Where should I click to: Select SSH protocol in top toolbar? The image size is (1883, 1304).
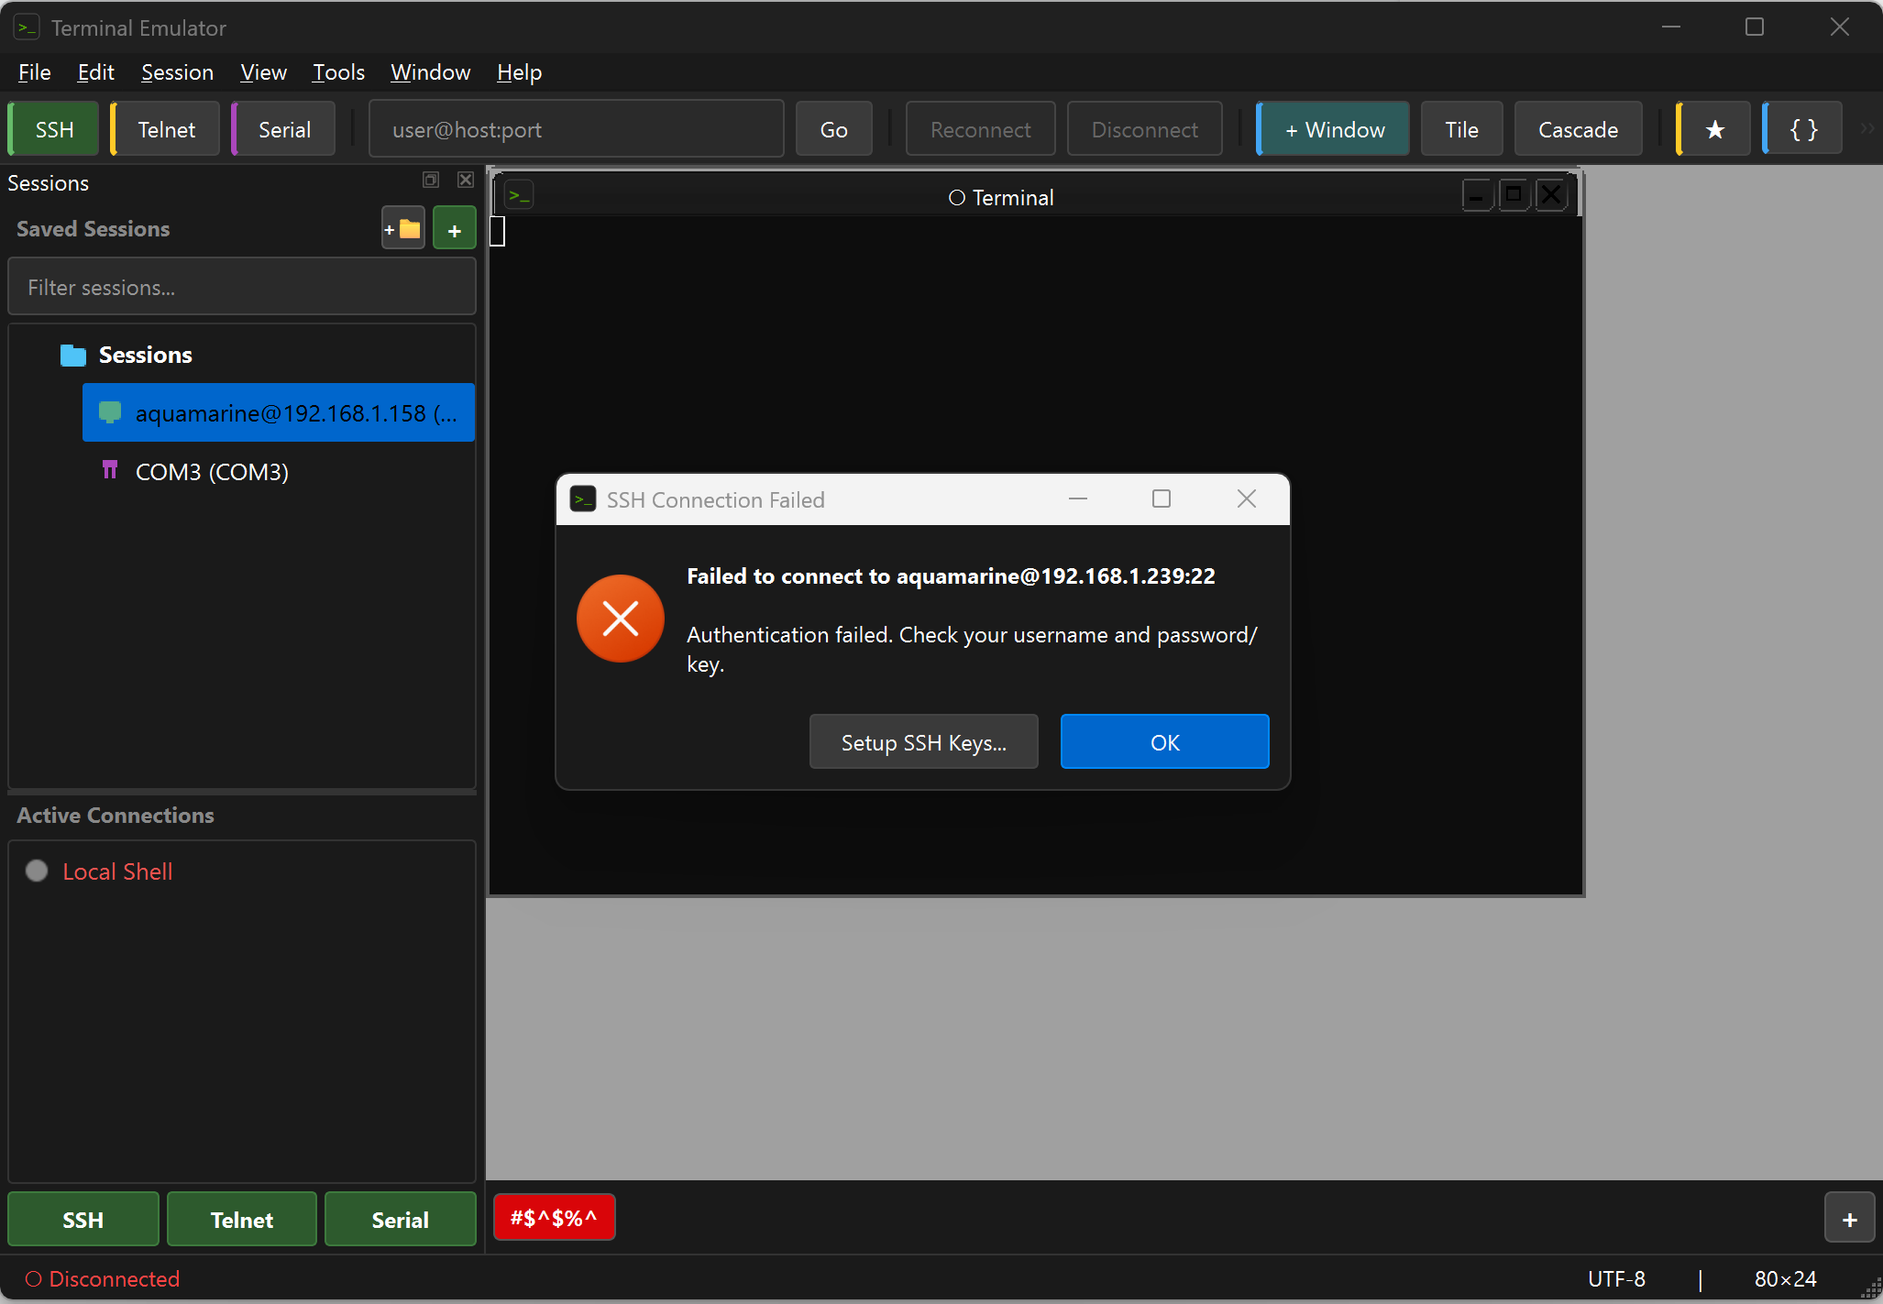point(54,129)
